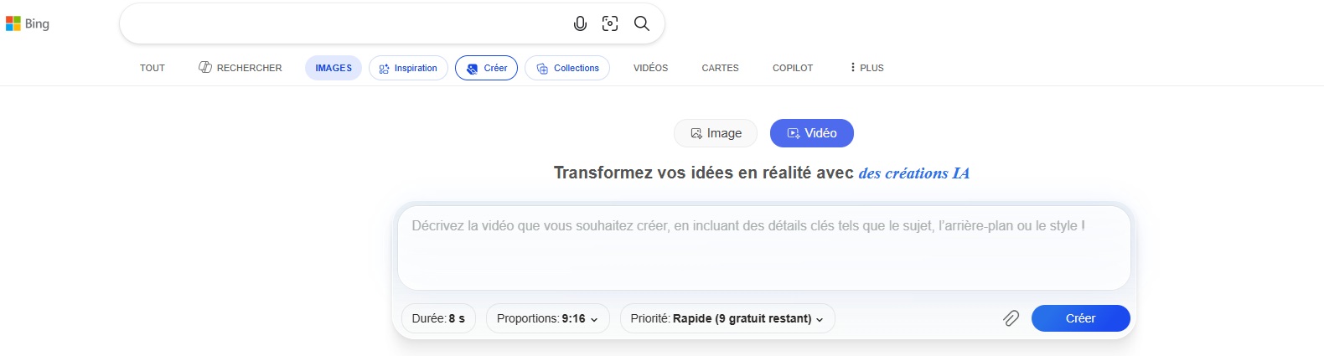Open the Proportions 9:16 dropdown
Image resolution: width=1324 pixels, height=356 pixels.
[548, 318]
